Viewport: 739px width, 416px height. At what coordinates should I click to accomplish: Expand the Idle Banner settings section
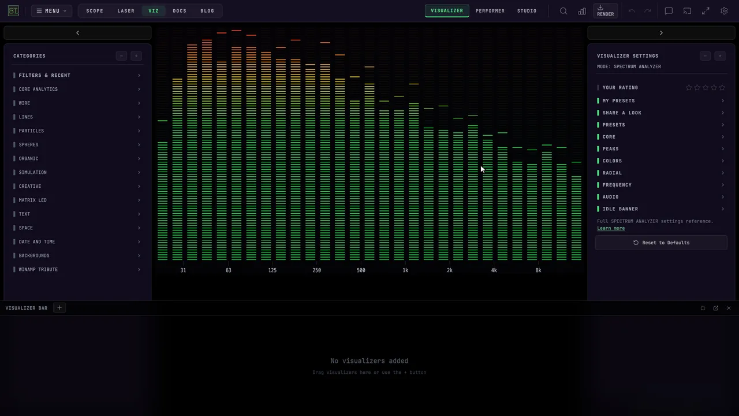click(661, 209)
